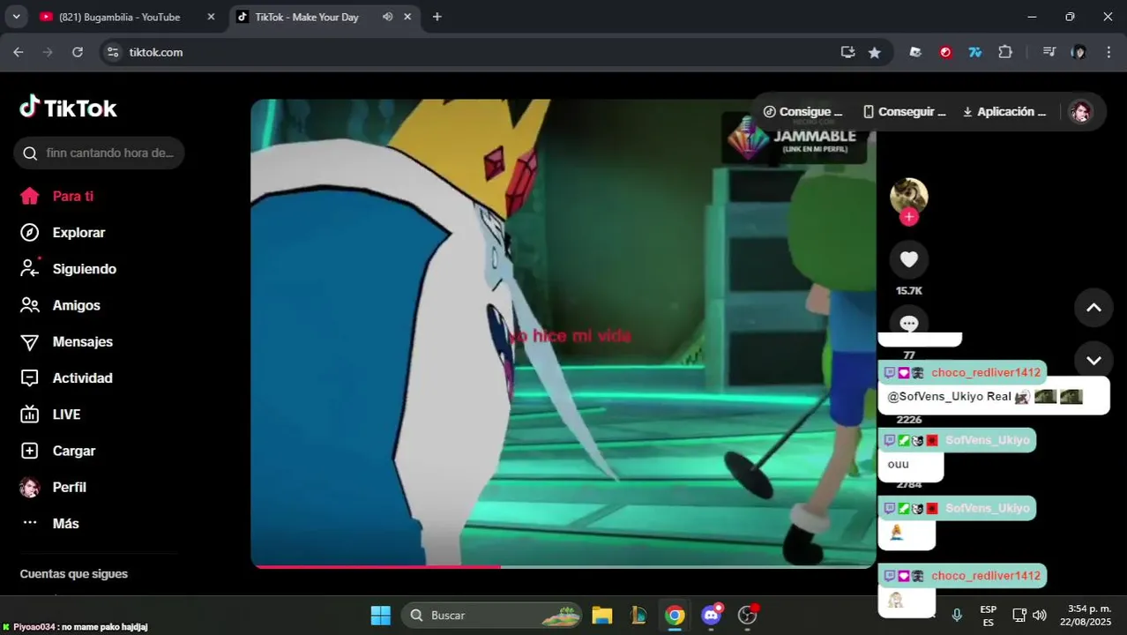Open the TikTok logo home link
Image resolution: width=1127 pixels, height=635 pixels.
click(x=68, y=108)
